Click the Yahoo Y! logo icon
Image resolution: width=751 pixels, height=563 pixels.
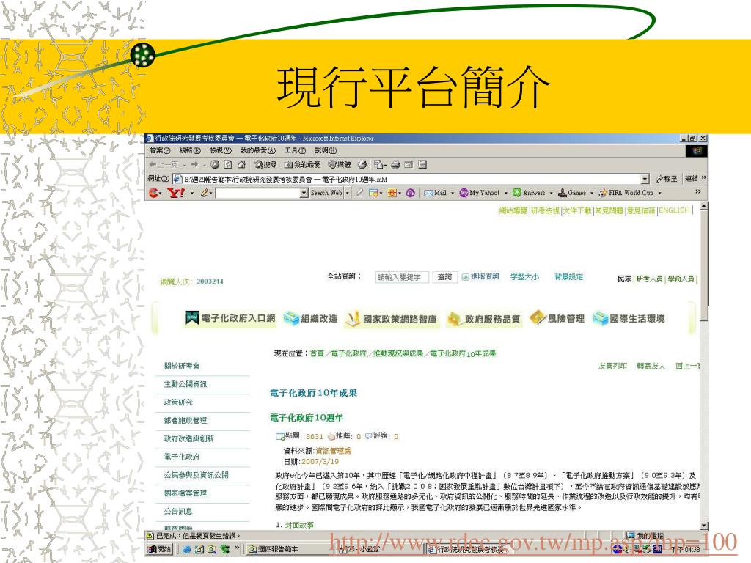(176, 193)
